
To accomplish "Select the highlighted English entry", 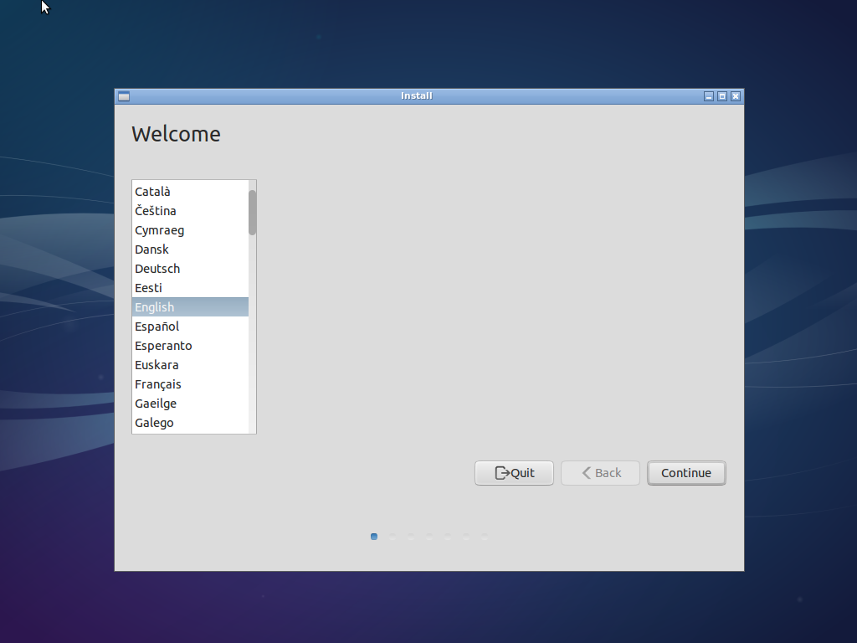I will tap(190, 306).
